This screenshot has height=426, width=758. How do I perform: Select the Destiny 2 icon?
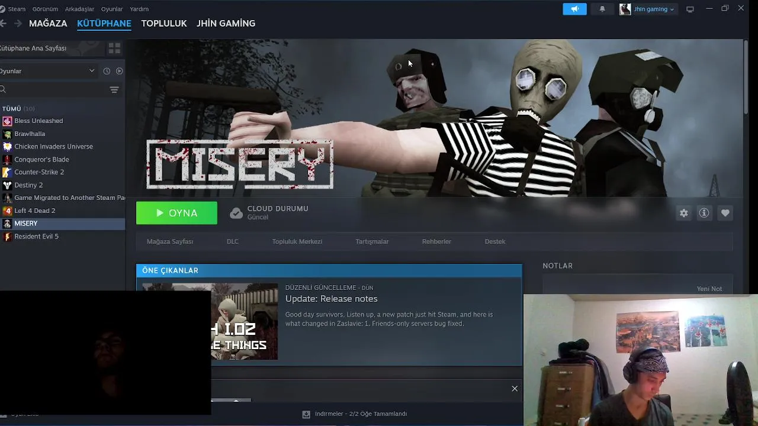pyautogui.click(x=7, y=185)
